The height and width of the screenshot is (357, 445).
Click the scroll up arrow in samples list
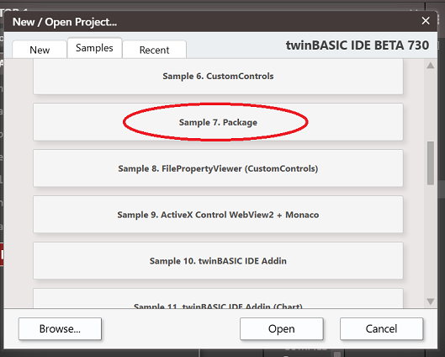coord(431,66)
